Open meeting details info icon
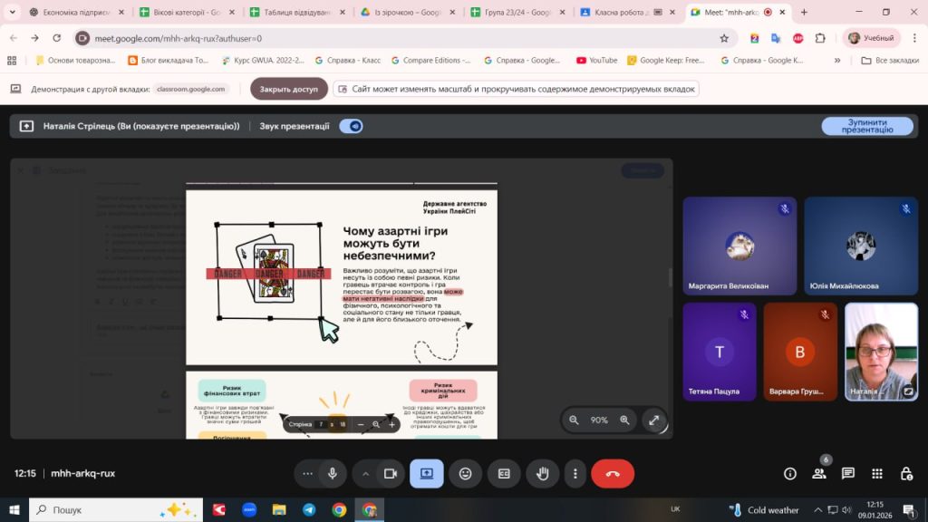The width and height of the screenshot is (928, 522). [x=790, y=473]
